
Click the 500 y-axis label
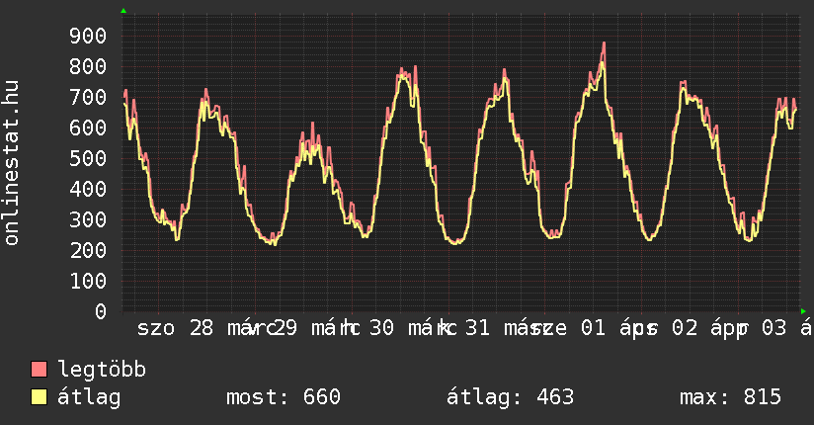coord(88,159)
